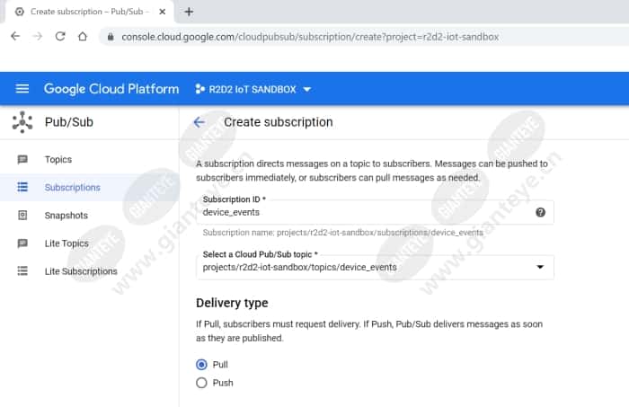Click the Pub/Sub product icon
This screenshot has height=407, width=629.
[22, 122]
